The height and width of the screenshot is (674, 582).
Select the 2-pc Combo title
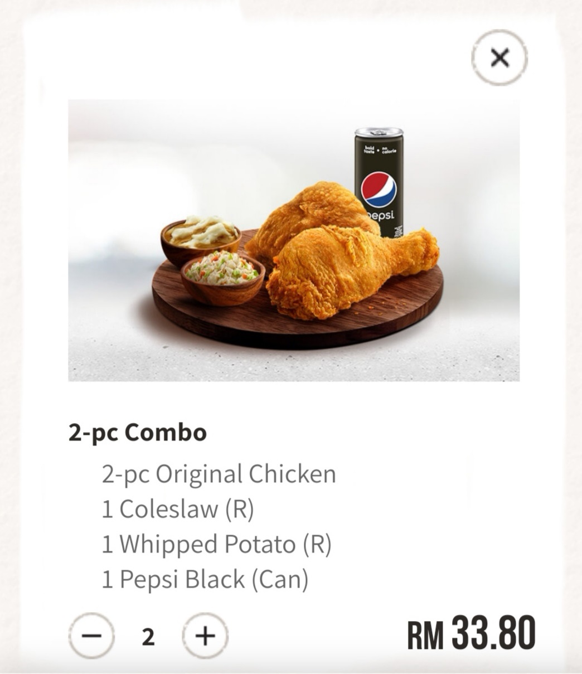click(x=138, y=433)
